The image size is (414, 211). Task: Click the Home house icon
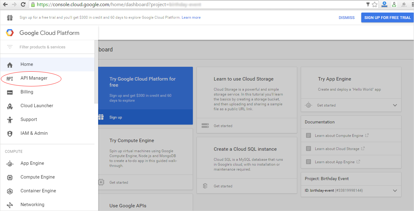[x=10, y=65]
